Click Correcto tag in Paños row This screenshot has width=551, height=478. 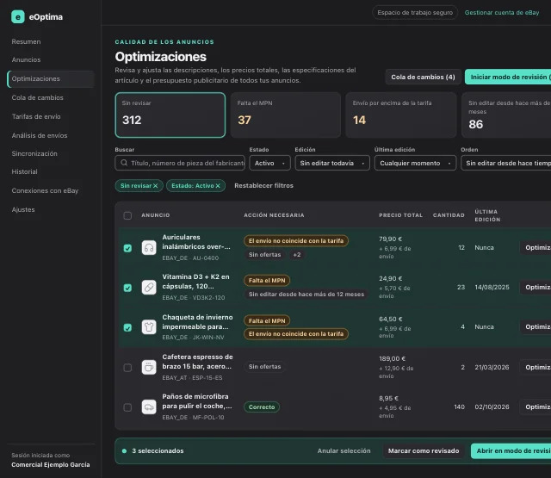[262, 407]
